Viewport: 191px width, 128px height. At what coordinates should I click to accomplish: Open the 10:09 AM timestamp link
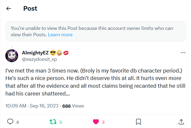(x=16, y=106)
